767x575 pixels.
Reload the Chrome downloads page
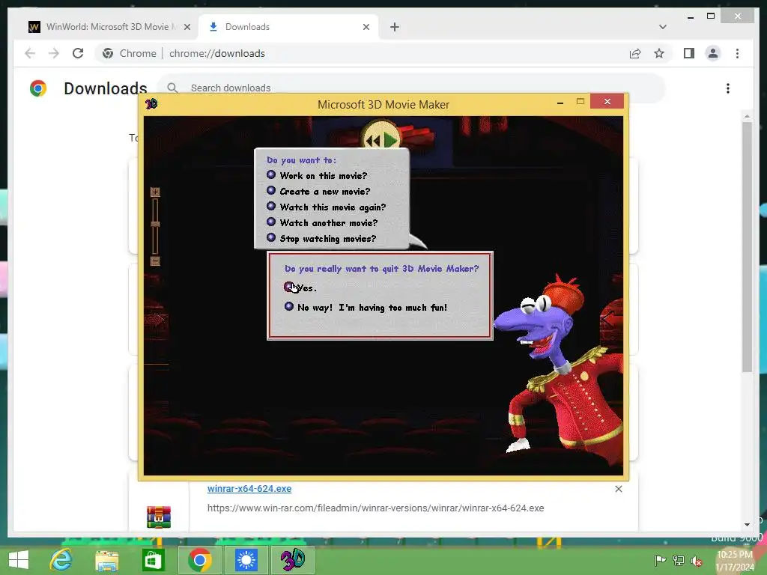(x=78, y=53)
